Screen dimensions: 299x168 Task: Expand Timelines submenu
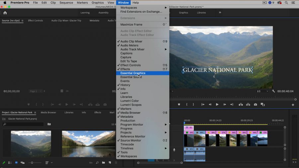click(143, 148)
